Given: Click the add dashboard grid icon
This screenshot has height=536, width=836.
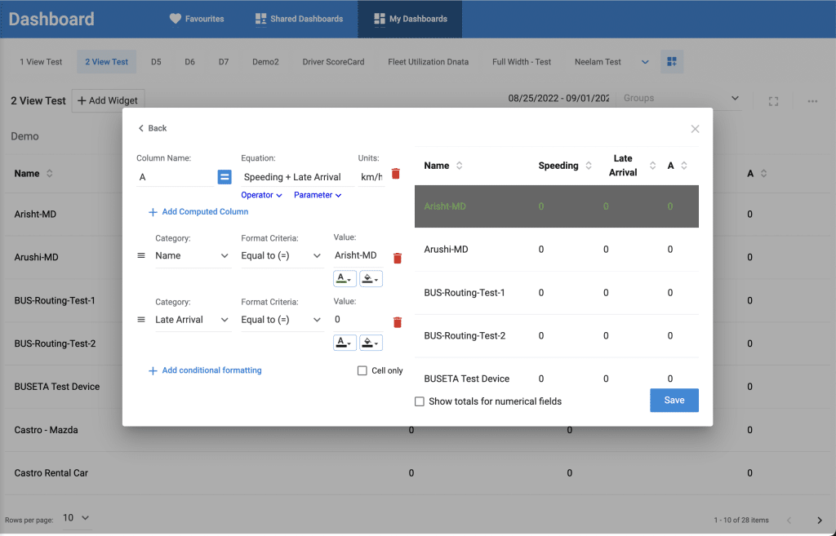Looking at the screenshot, I should (x=672, y=62).
